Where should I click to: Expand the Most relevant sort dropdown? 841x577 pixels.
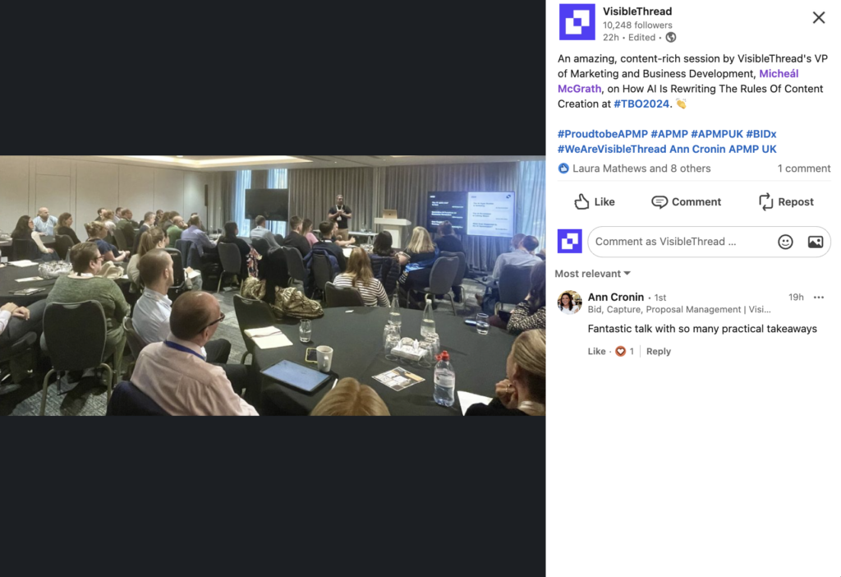pyautogui.click(x=593, y=274)
